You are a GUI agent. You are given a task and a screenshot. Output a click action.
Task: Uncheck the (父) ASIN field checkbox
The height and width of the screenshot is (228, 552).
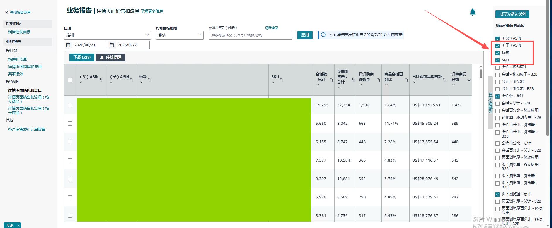498,38
